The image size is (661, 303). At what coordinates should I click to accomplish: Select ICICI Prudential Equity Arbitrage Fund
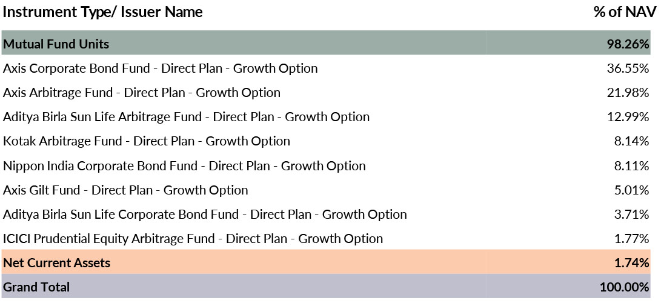click(193, 239)
